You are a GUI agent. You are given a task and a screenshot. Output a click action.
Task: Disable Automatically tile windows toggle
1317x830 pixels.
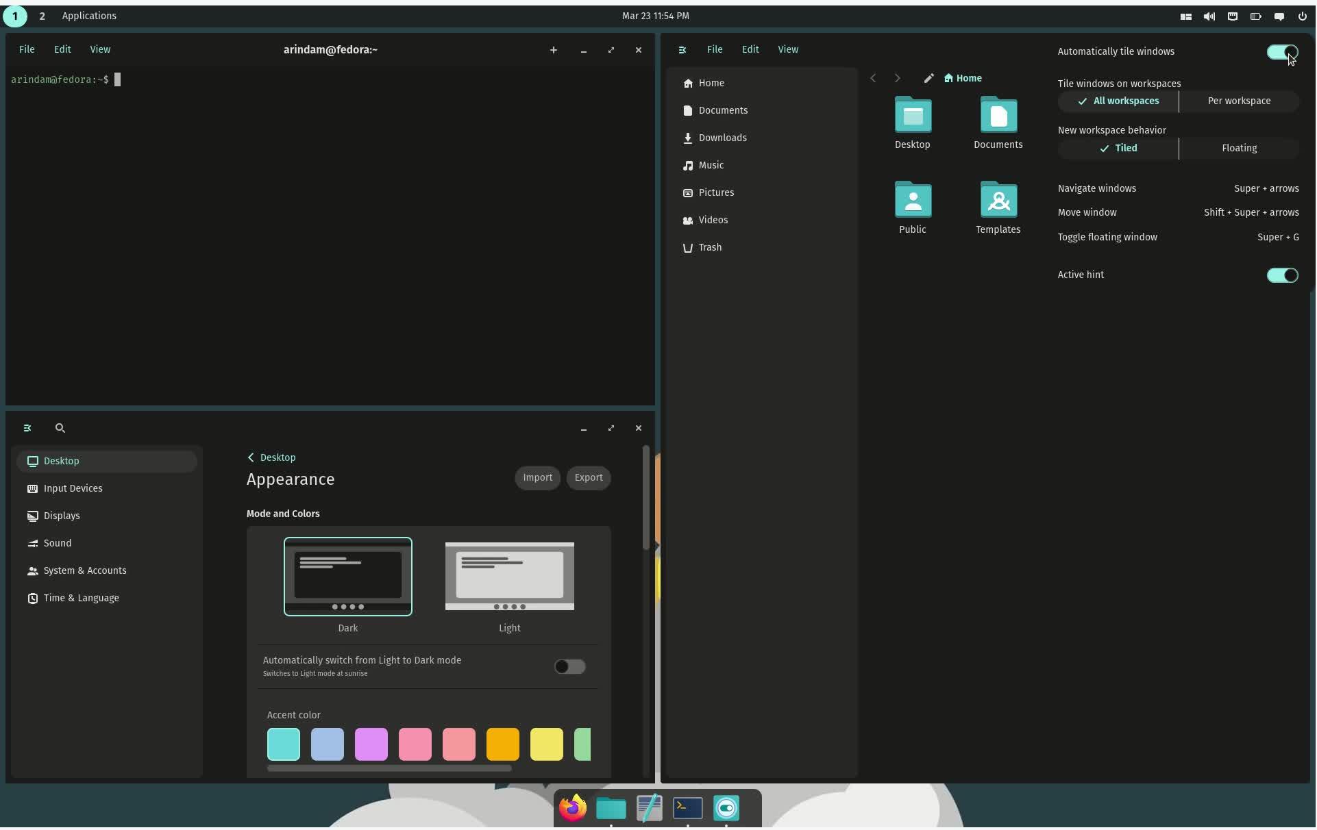(x=1282, y=52)
